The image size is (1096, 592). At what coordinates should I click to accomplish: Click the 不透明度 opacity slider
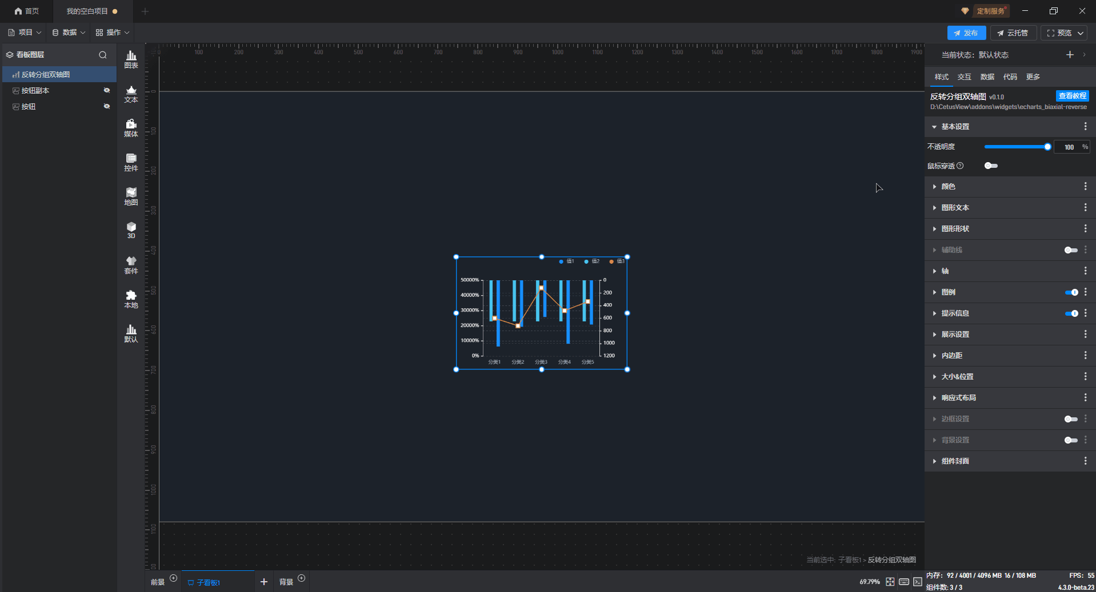pyautogui.click(x=1016, y=147)
